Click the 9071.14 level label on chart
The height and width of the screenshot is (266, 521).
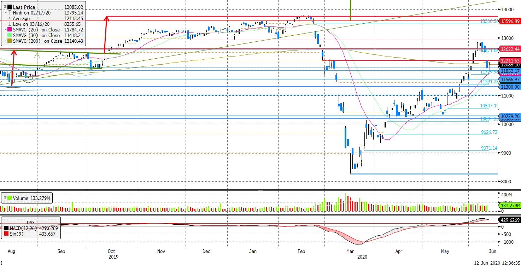490,148
